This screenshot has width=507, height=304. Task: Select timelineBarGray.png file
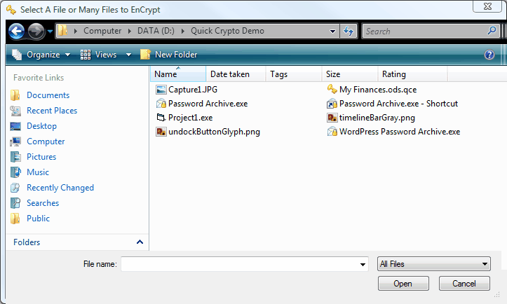pyautogui.click(x=371, y=118)
